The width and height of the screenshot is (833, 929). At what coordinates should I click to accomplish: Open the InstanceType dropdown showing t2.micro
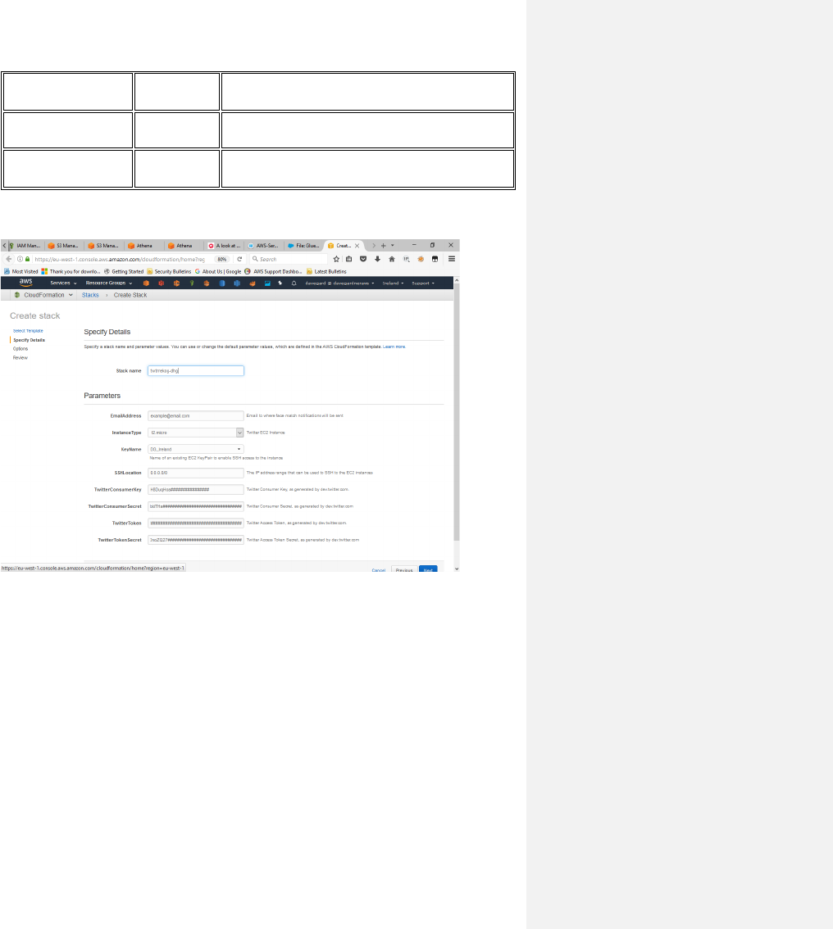click(x=196, y=433)
